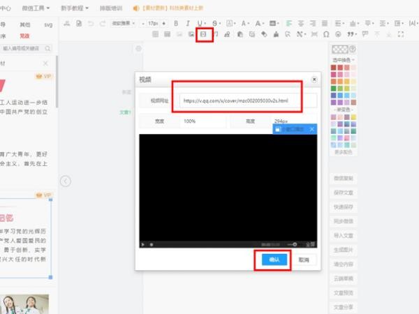Play the video with play button
The image size is (419, 314).
click(x=143, y=244)
